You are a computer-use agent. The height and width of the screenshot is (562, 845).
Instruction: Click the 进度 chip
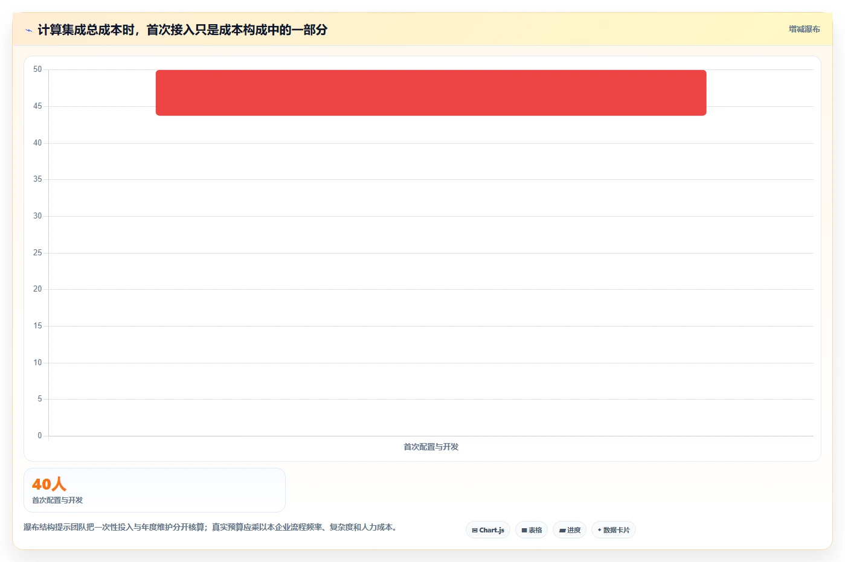570,530
